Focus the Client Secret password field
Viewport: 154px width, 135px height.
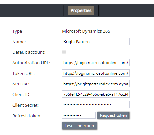[96, 105]
